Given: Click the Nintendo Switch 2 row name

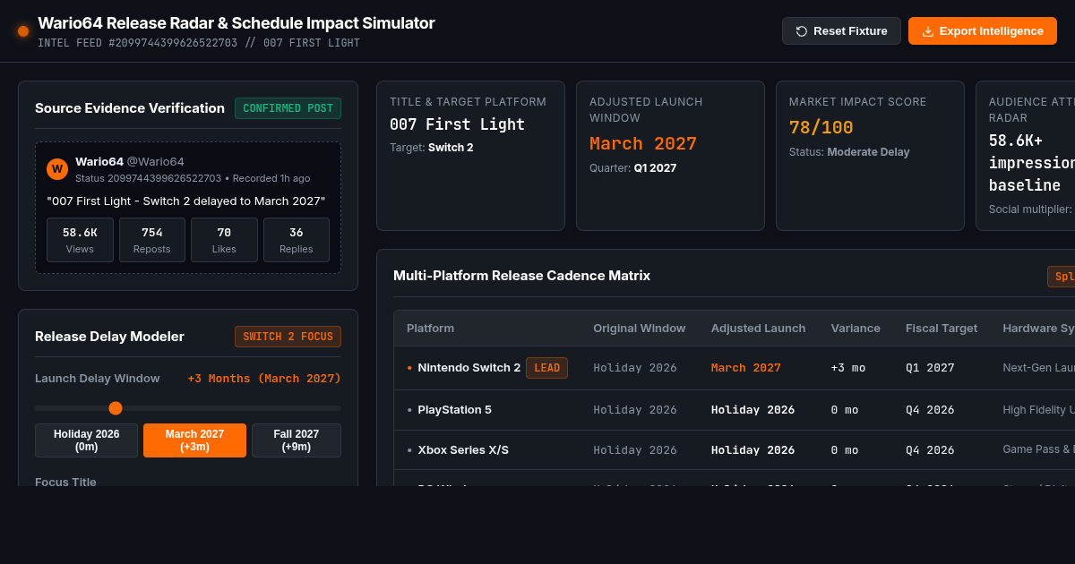Looking at the screenshot, I should pyautogui.click(x=469, y=367).
